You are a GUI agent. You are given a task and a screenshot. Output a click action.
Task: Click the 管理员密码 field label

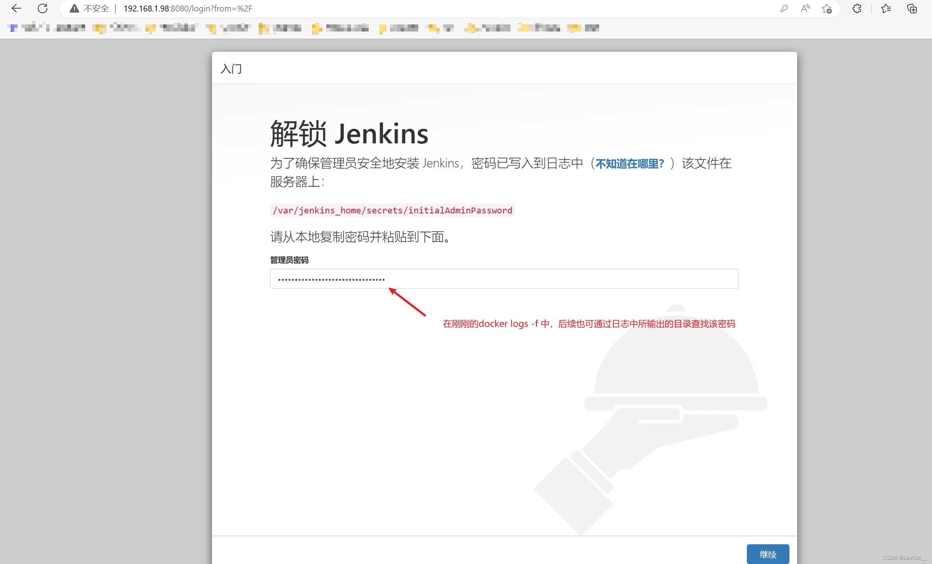click(289, 260)
